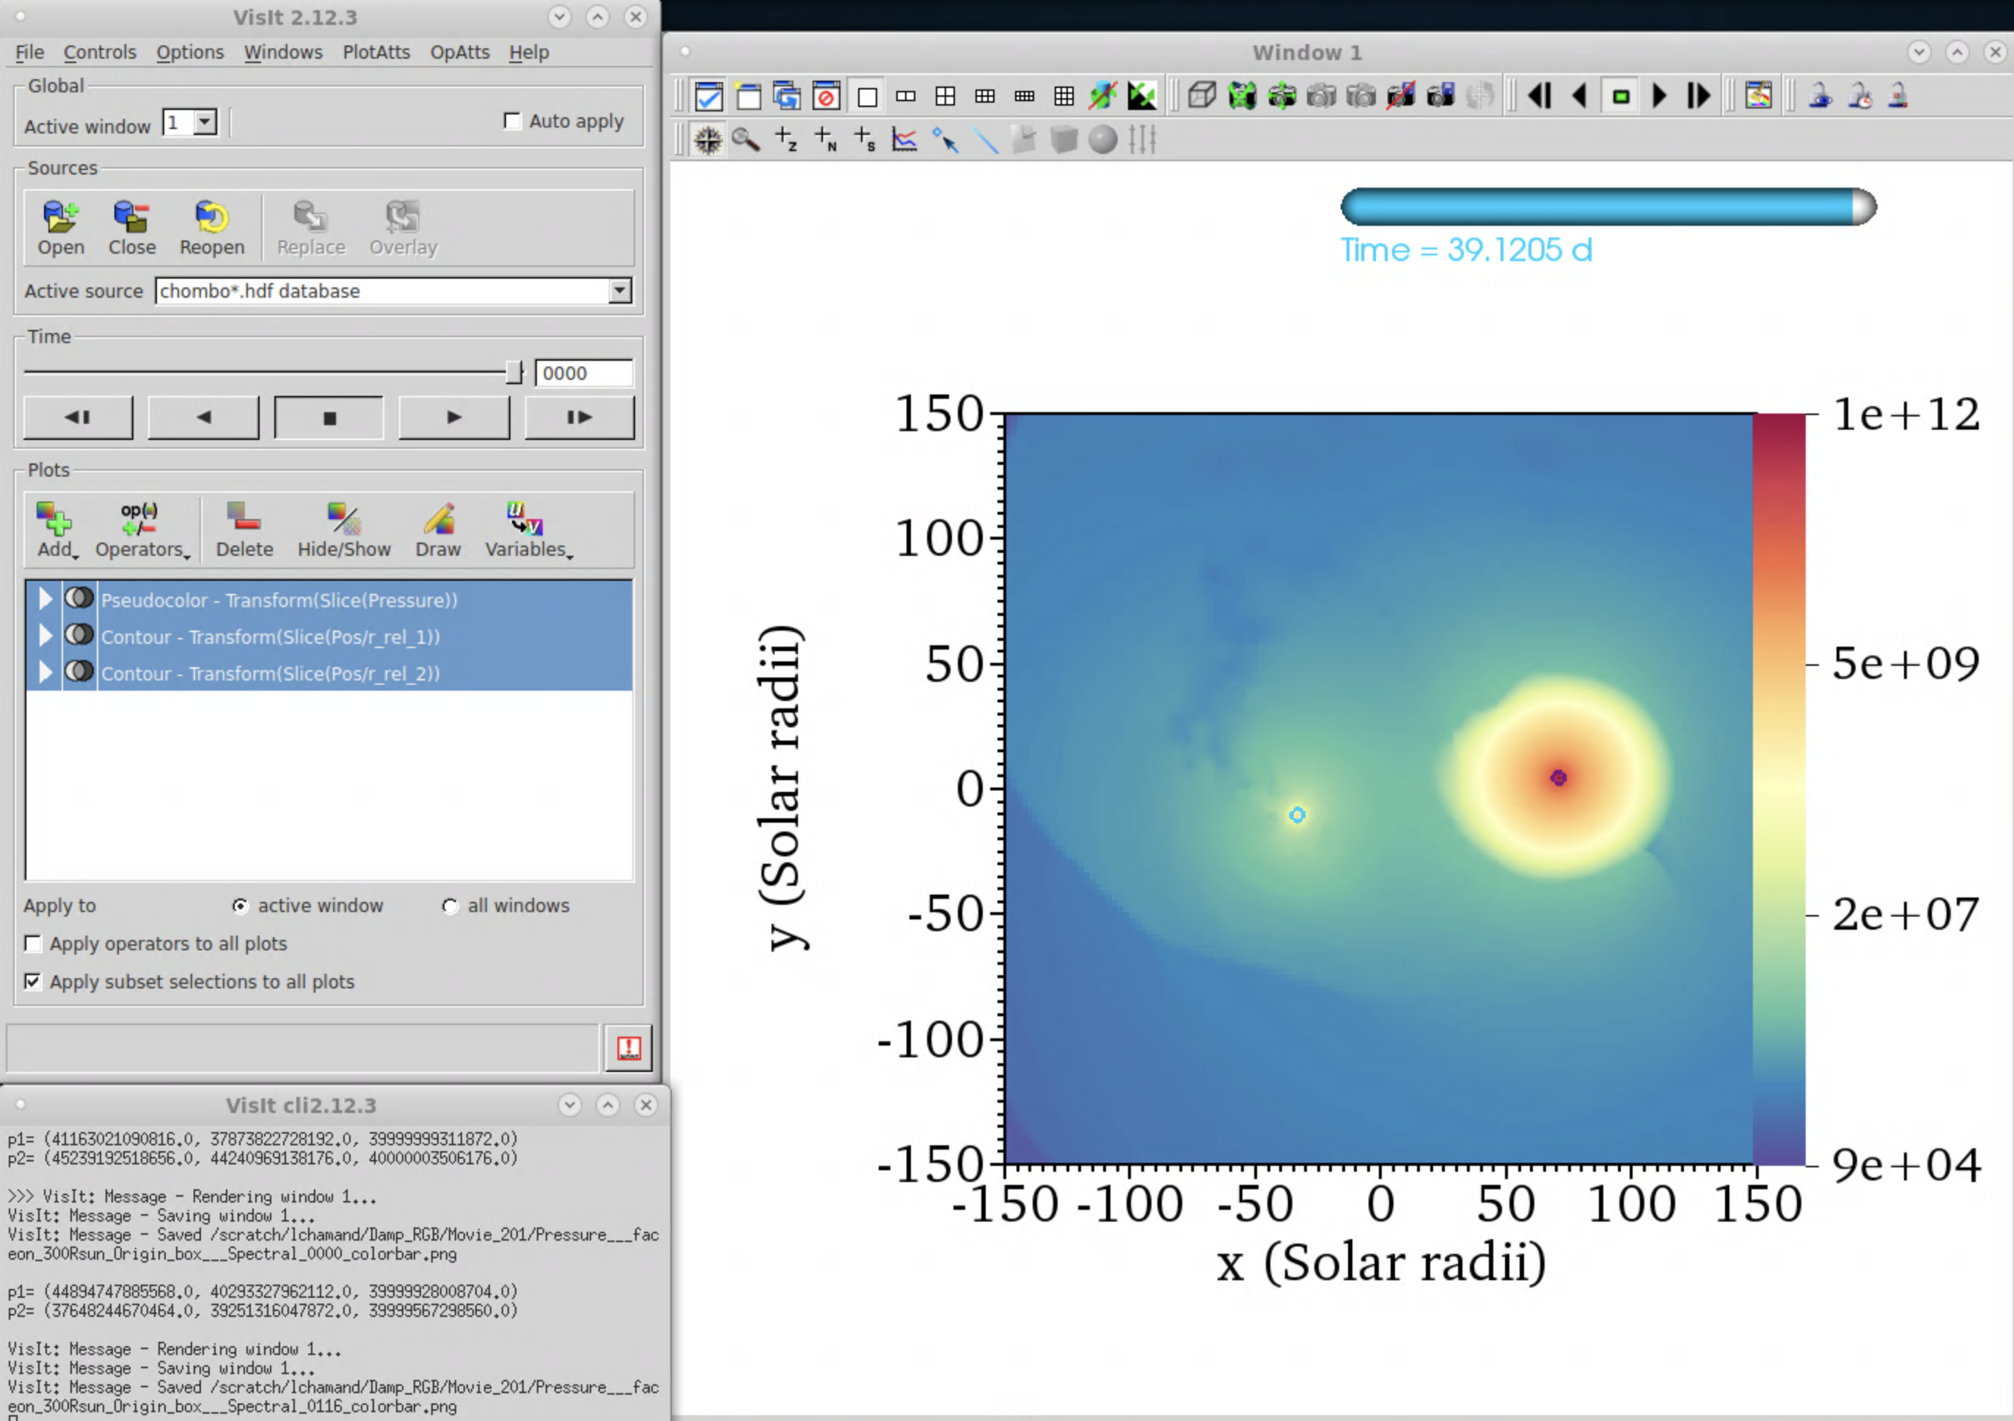Open the Controls menu

pyautogui.click(x=100, y=52)
